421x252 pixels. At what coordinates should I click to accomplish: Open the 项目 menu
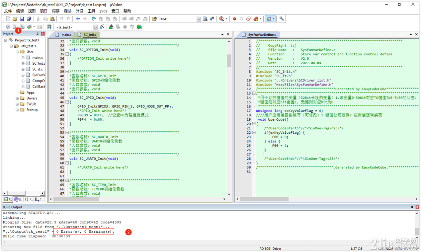coord(44,11)
